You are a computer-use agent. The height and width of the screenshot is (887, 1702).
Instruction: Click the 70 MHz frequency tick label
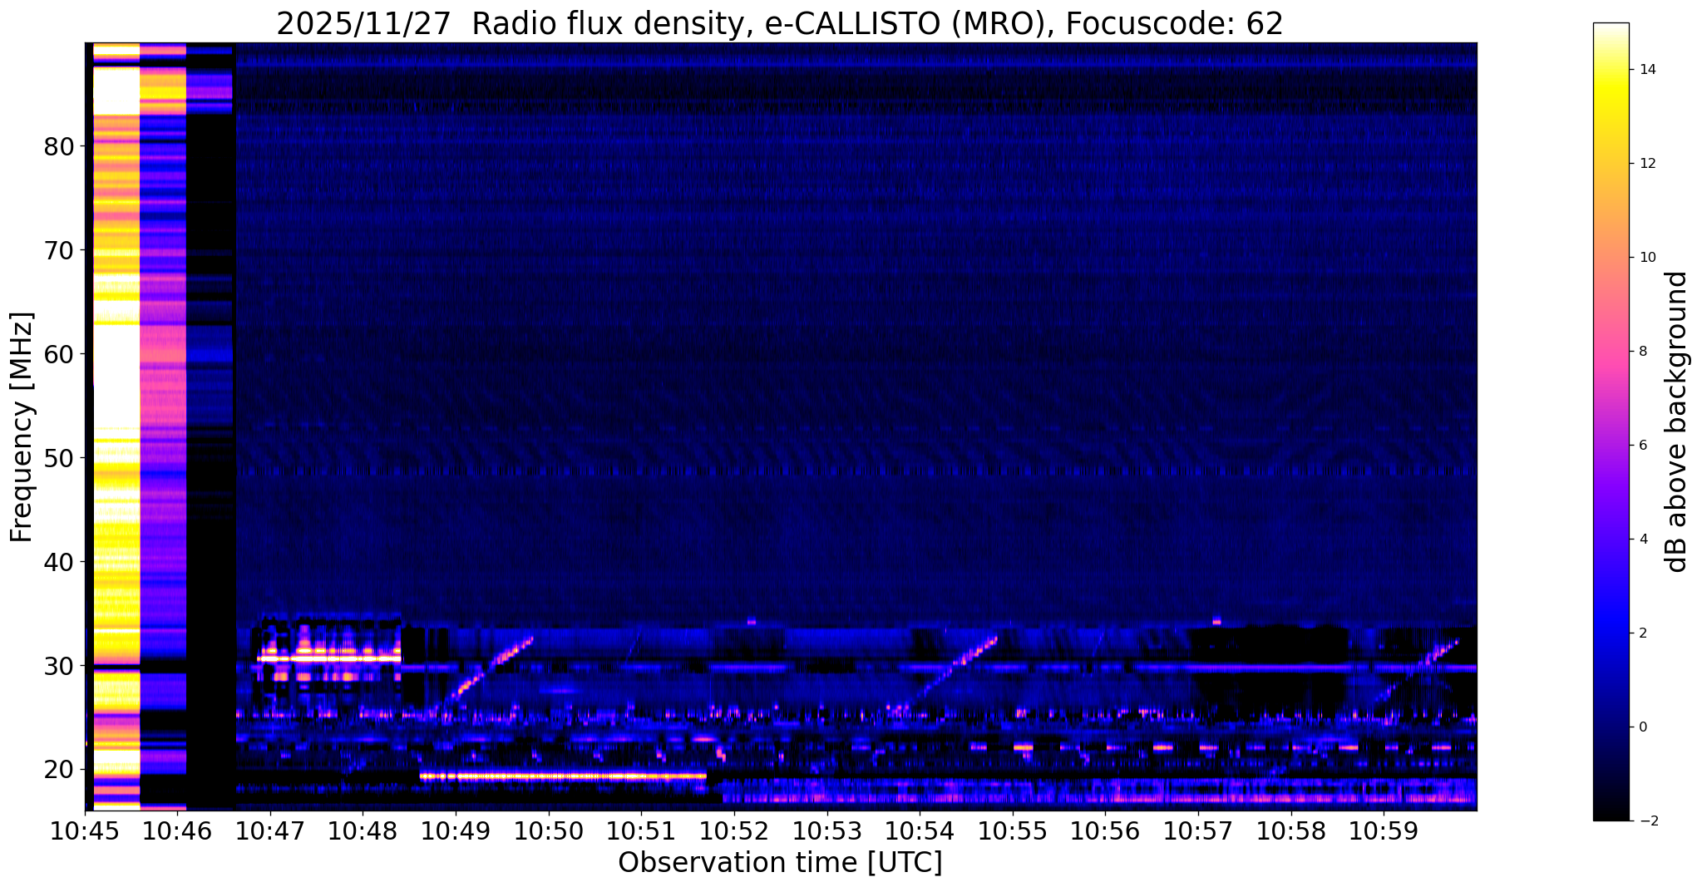pyautogui.click(x=58, y=250)
